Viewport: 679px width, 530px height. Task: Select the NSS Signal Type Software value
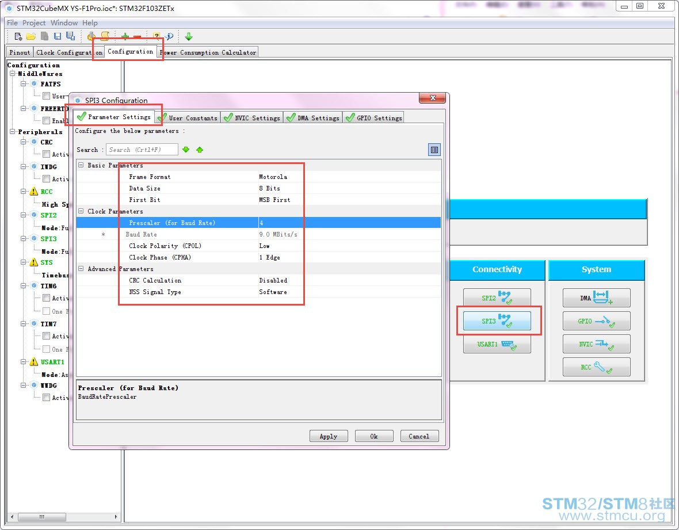[x=273, y=292]
